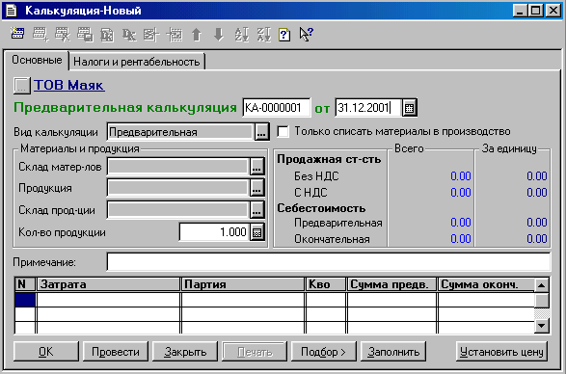The height and width of the screenshot is (374, 566).
Task: Open the ТОВ Маяк link
Action: point(69,85)
